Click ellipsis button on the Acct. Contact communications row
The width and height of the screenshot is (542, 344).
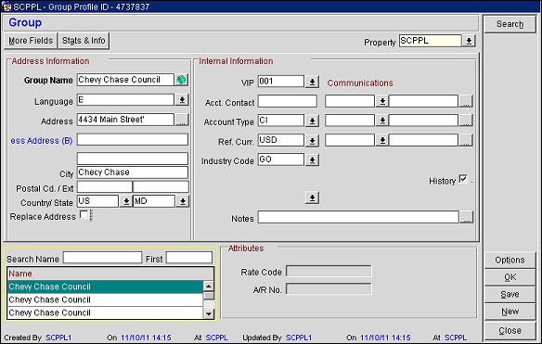(466, 101)
